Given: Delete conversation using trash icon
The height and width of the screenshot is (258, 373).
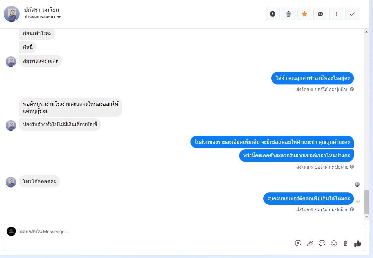Looking at the screenshot, I should [x=289, y=14].
